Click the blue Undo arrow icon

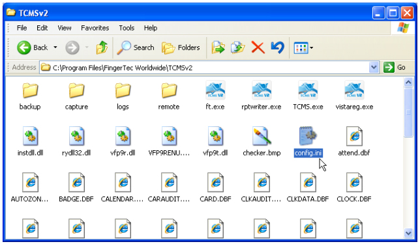click(277, 48)
